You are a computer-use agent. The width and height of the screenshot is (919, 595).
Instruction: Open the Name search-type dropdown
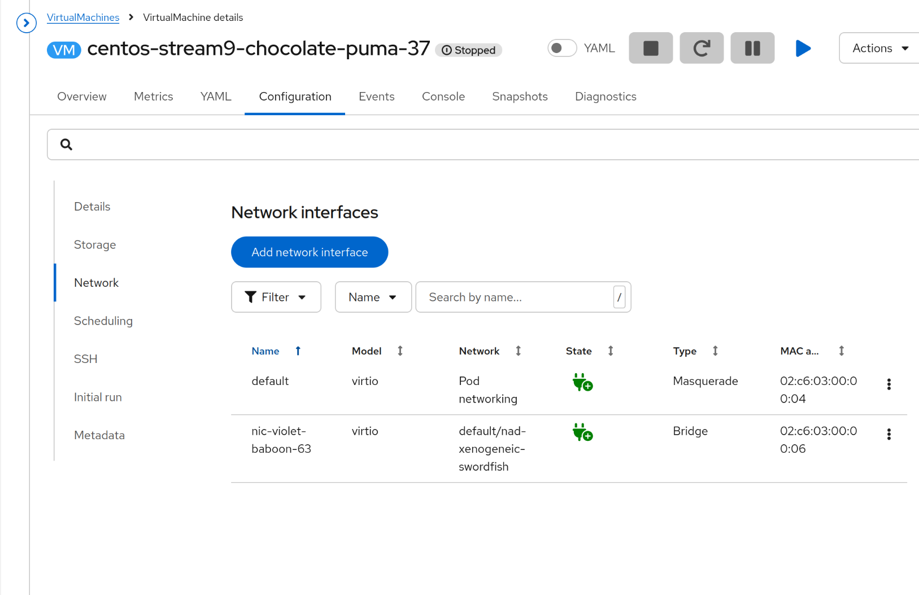point(373,297)
